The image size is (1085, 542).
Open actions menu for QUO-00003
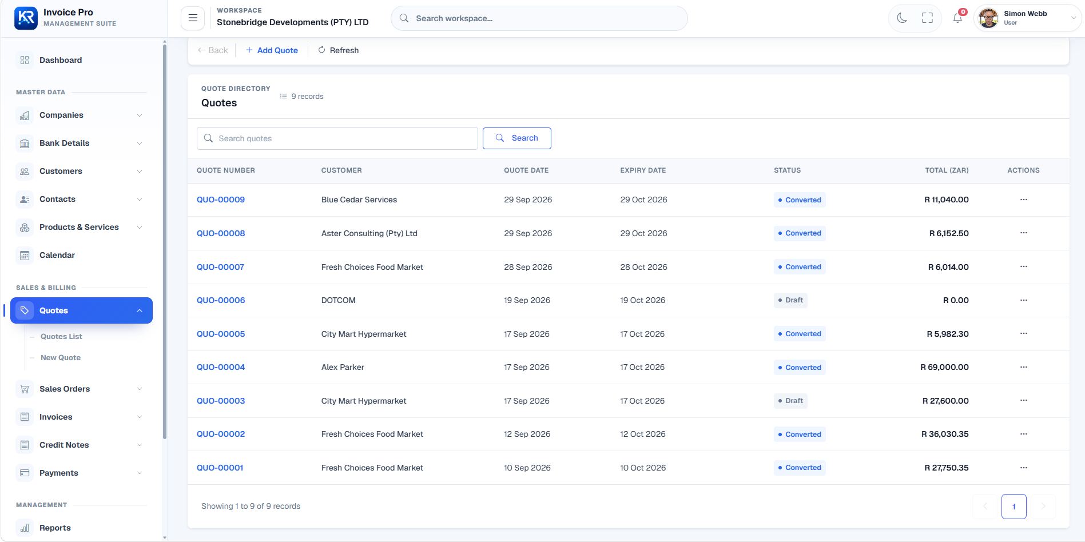(x=1024, y=400)
